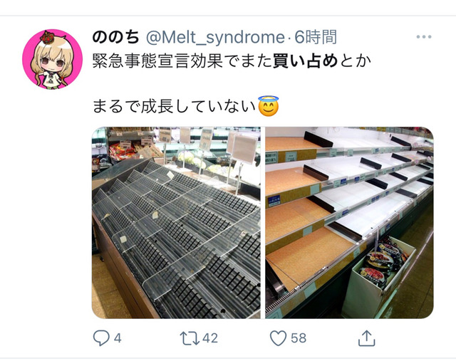Viewport: 456px width, 361px height.
Task: Retweet this post via the arrows icon
Action: (x=190, y=338)
